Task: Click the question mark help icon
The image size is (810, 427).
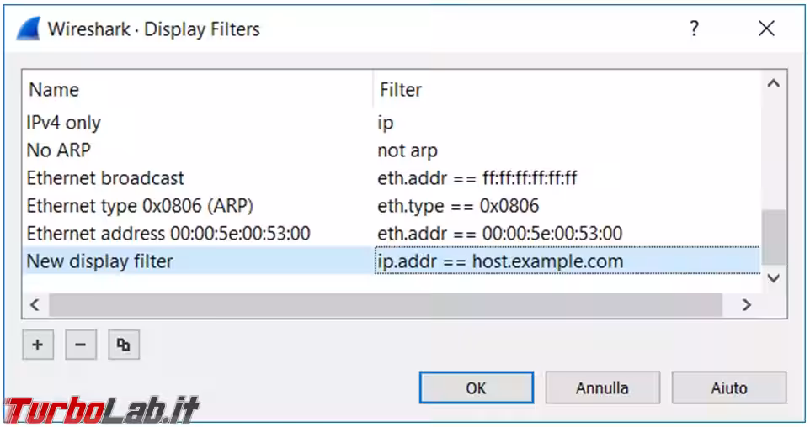Action: [x=694, y=29]
